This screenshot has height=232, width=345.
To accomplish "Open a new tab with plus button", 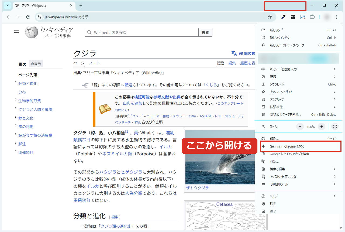I will (81, 5).
